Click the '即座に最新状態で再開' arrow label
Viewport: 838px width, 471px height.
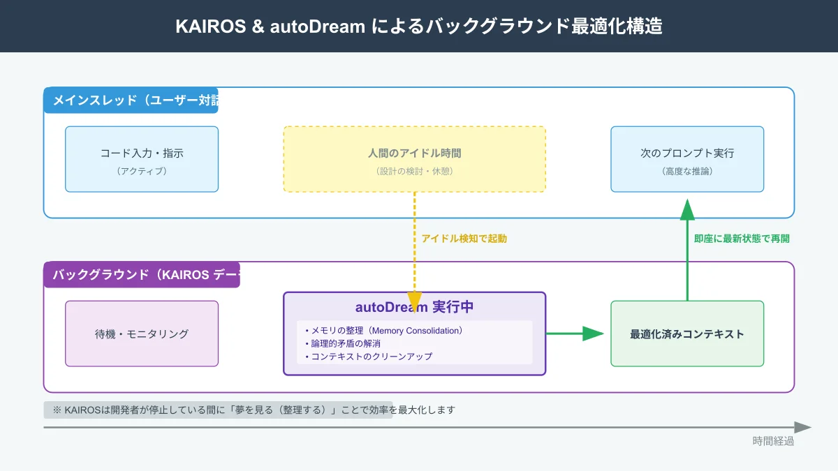[x=742, y=239]
